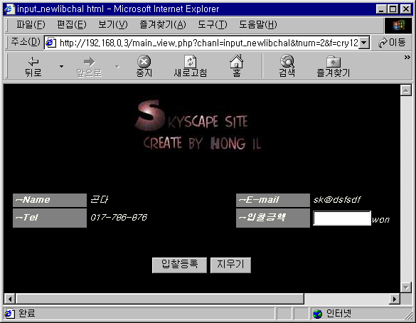Click the Forward (앞으로) arrow icon

tap(89, 62)
